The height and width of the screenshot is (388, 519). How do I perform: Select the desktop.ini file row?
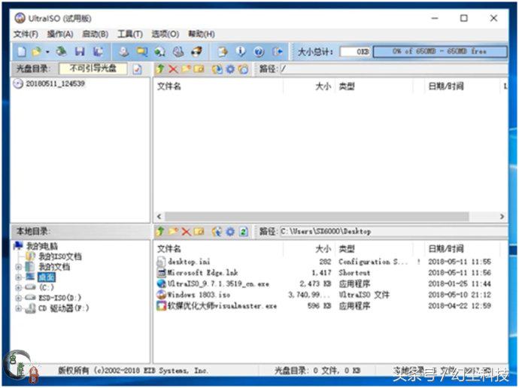[x=324, y=262]
